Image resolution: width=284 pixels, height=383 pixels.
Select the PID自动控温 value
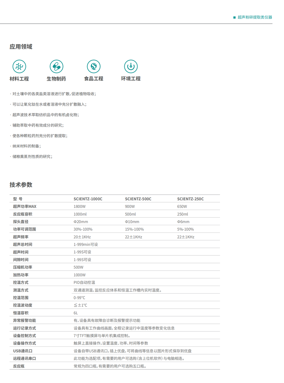pos(84,283)
